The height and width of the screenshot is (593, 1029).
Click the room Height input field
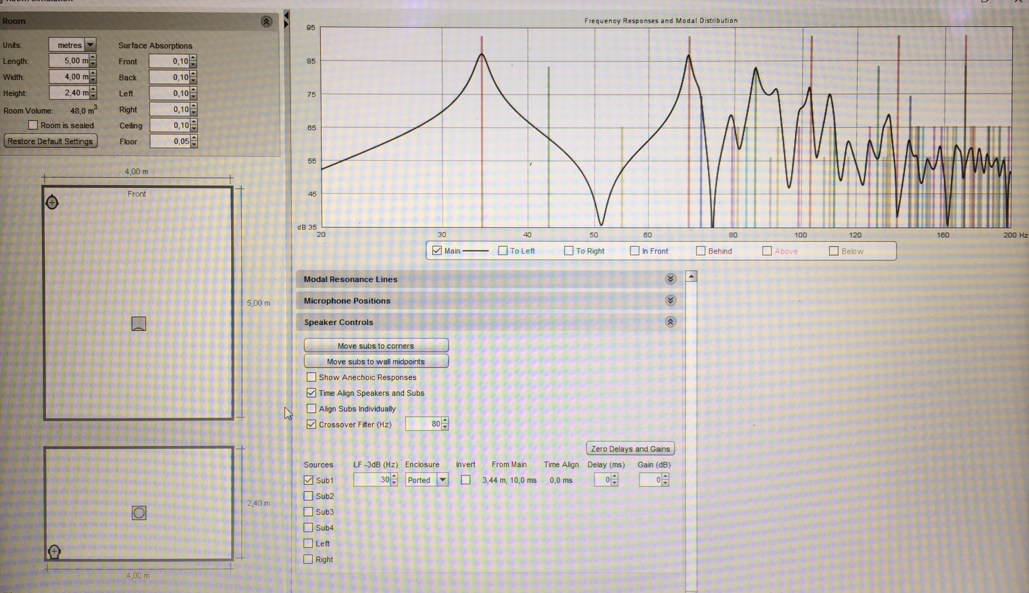[x=69, y=93]
